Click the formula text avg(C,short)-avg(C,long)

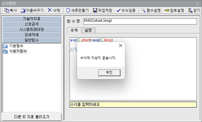pos(91,40)
